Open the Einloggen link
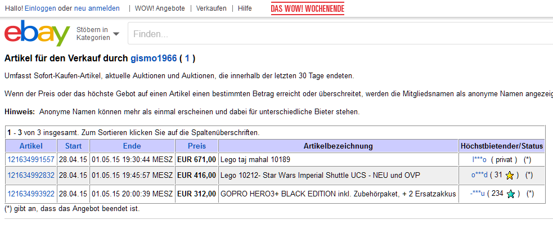 (40, 8)
